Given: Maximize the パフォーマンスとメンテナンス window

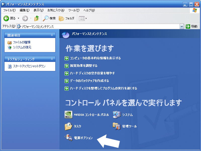Looking at the screenshot, I should click(191, 4).
